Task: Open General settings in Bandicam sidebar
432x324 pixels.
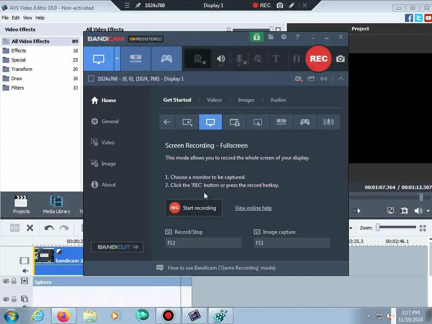Action: [x=105, y=121]
